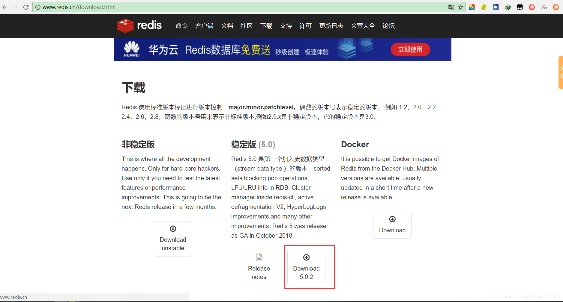Image resolution: width=563 pixels, height=302 pixels.
Task: Click the 非稳定版 heading
Action: click(x=138, y=145)
